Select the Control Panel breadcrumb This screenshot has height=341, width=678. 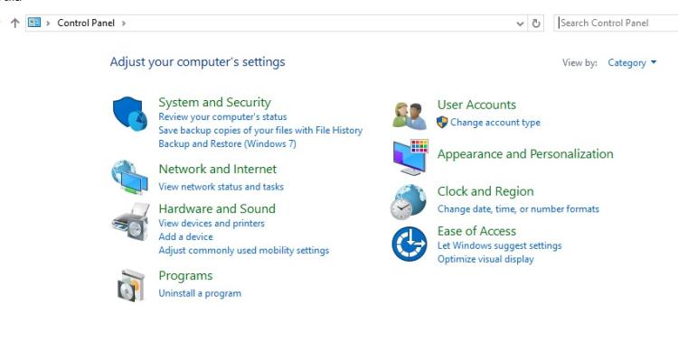(x=86, y=23)
